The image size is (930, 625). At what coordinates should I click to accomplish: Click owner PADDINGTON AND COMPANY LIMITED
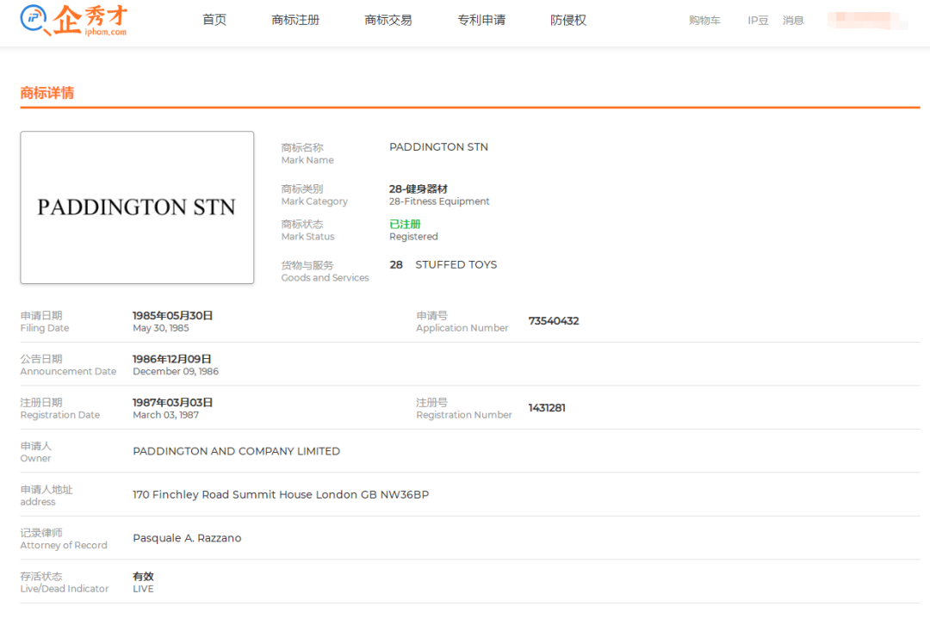tap(237, 451)
